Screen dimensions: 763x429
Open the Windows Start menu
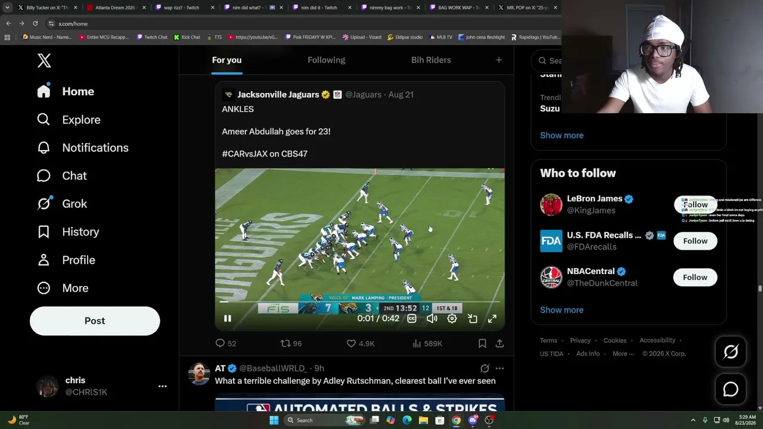[274, 420]
